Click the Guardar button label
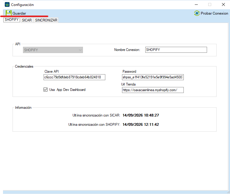Viewport: 230px width, 194px height. (19, 13)
